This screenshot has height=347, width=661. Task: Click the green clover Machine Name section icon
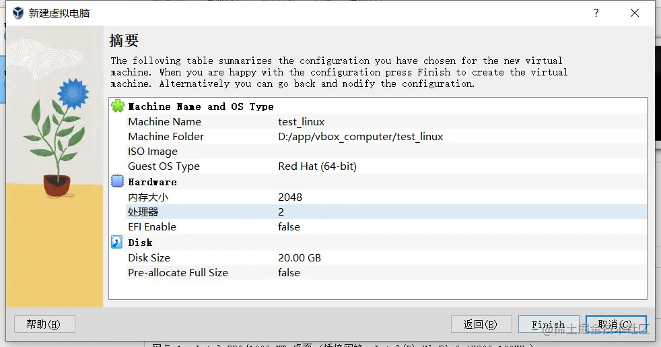click(118, 106)
